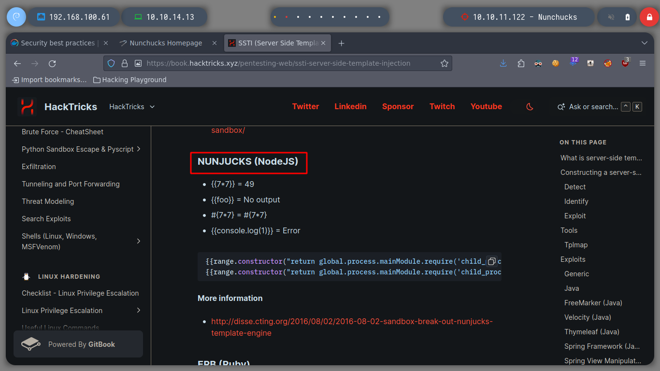Open Checklist - Linux Privilege Escalation item
Image resolution: width=660 pixels, height=371 pixels.
80,293
